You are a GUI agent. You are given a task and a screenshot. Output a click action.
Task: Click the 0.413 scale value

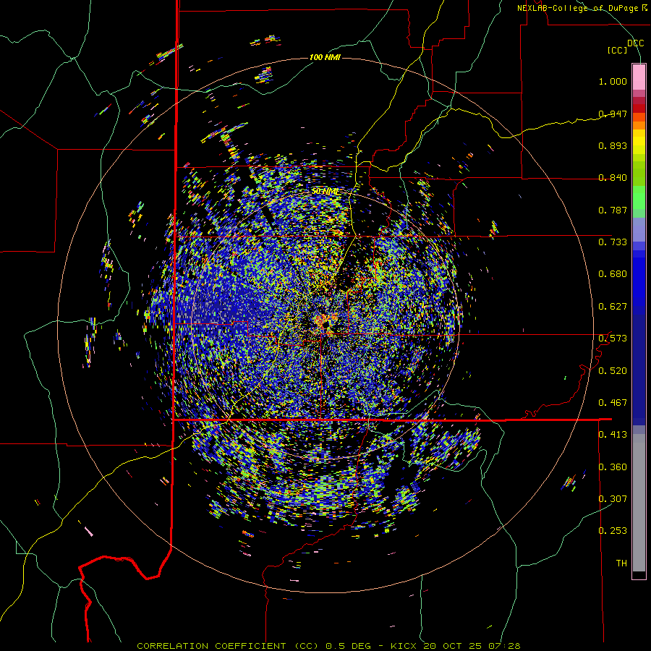point(613,435)
